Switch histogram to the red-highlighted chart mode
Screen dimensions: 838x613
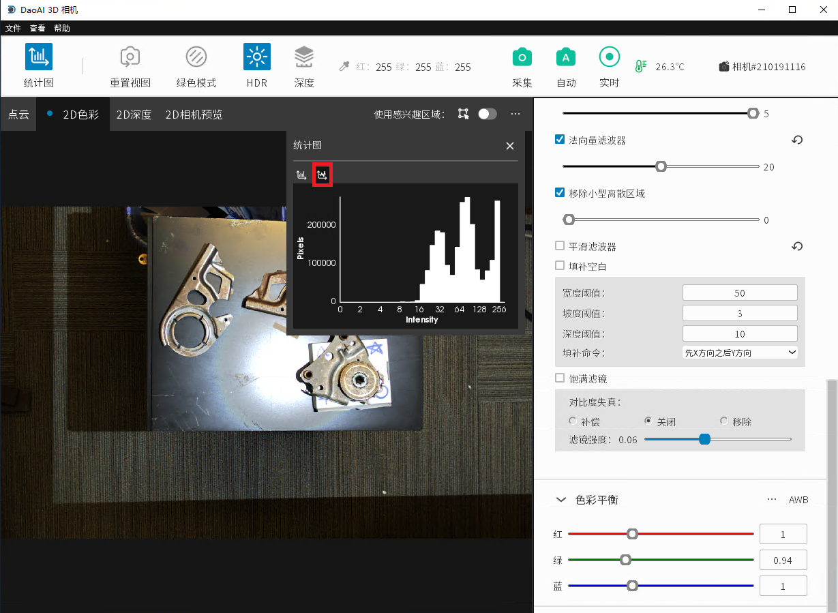[322, 175]
